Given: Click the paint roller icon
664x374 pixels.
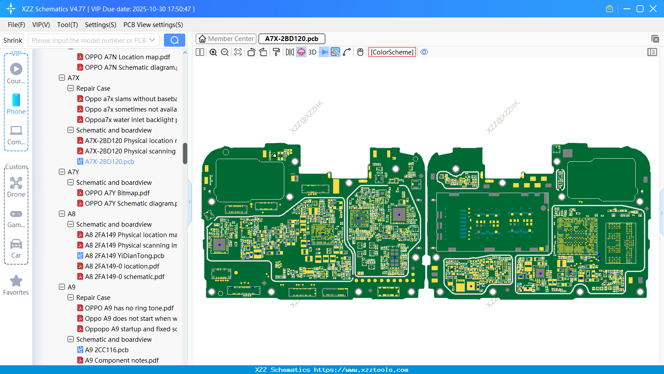Looking at the screenshot, I should coord(276,52).
